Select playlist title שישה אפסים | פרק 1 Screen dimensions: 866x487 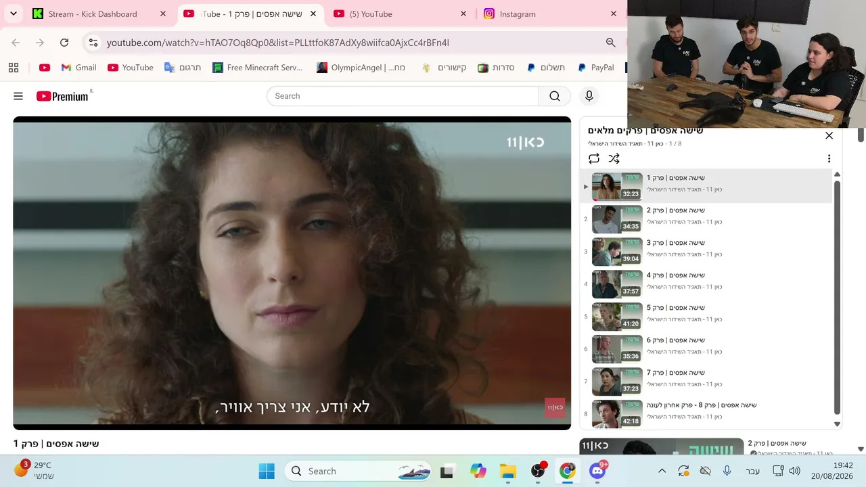click(676, 178)
